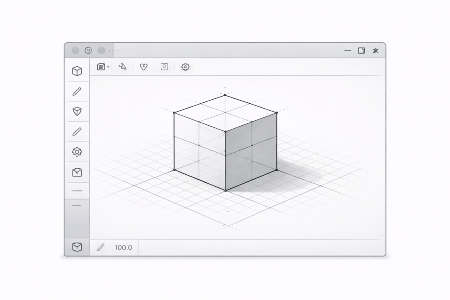The height and width of the screenshot is (300, 450).
Task: Click the square bracket icon in toolbar
Action: [x=164, y=67]
